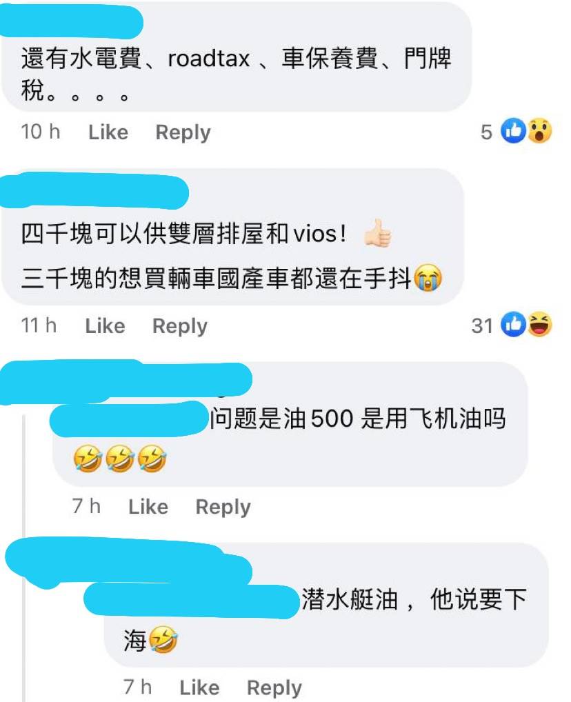The width and height of the screenshot is (571, 702).
Task: Click the thumbs-up emoji after vios
Action: tap(377, 233)
